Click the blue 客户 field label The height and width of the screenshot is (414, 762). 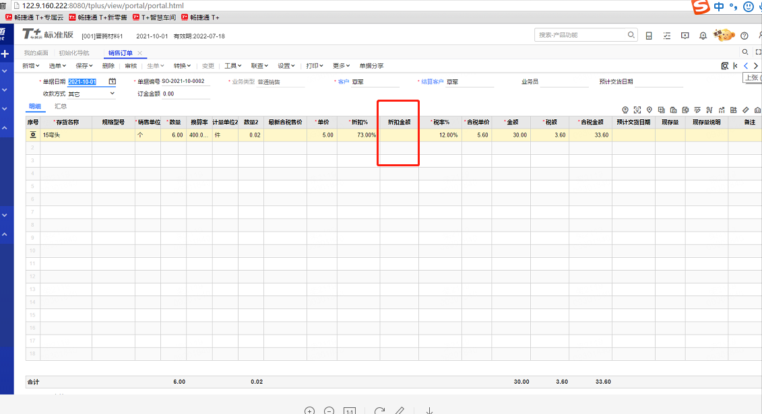[343, 81]
